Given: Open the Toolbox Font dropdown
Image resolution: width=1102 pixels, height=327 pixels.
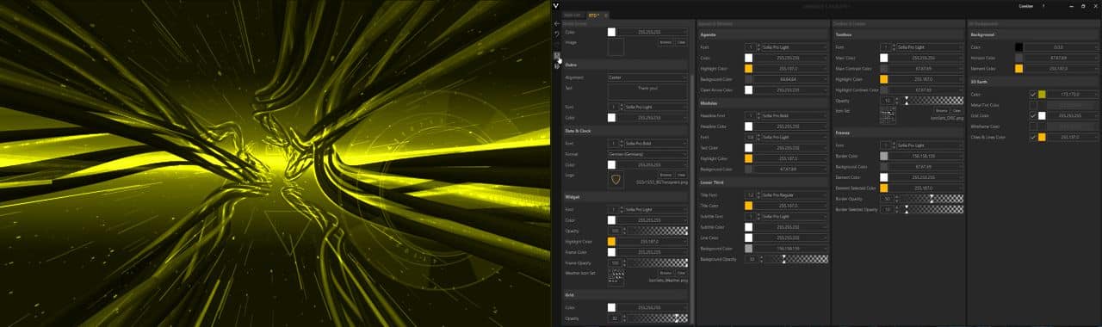Looking at the screenshot, I should point(929,47).
